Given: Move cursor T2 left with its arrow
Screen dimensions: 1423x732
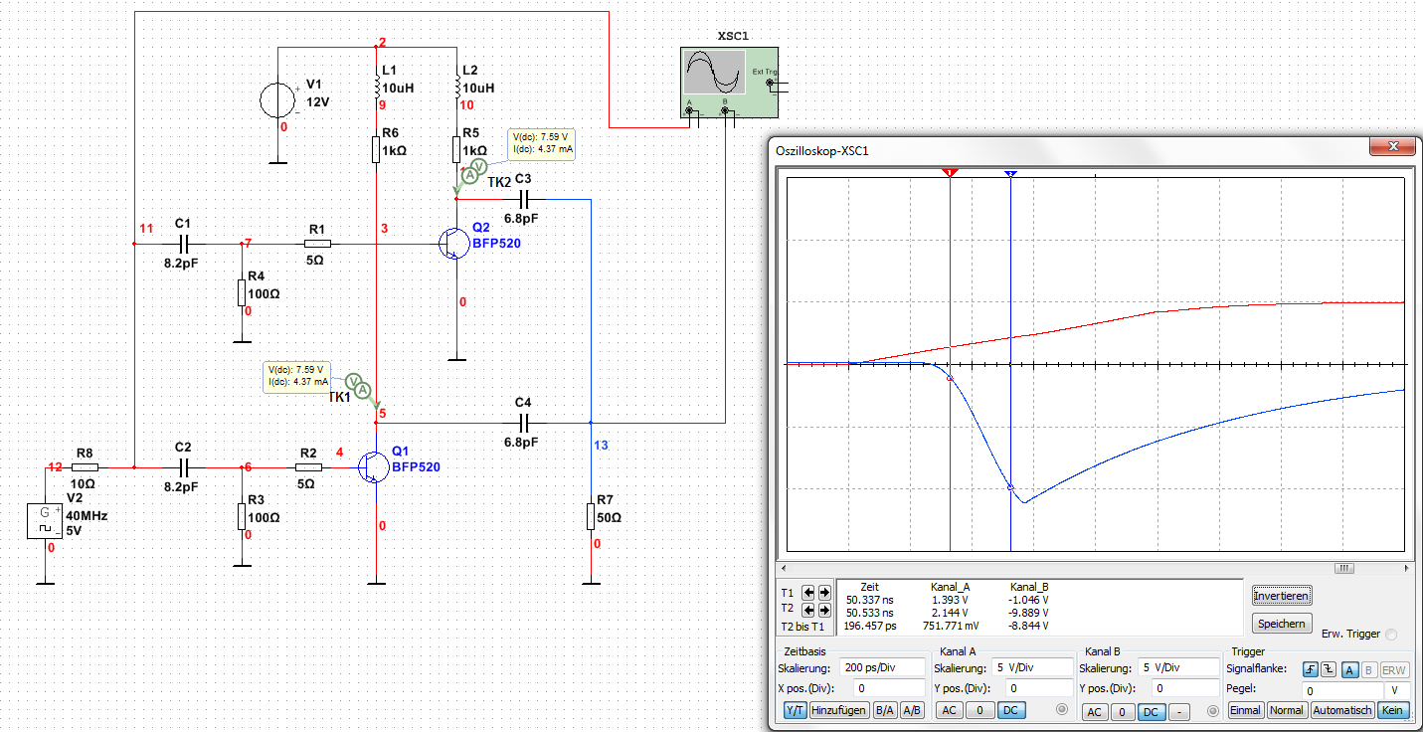Looking at the screenshot, I should point(808,610).
